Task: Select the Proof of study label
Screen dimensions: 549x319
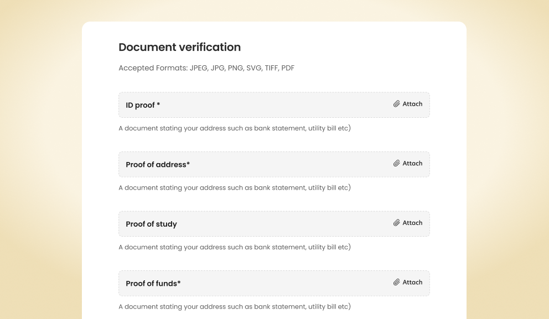Action: (x=151, y=224)
